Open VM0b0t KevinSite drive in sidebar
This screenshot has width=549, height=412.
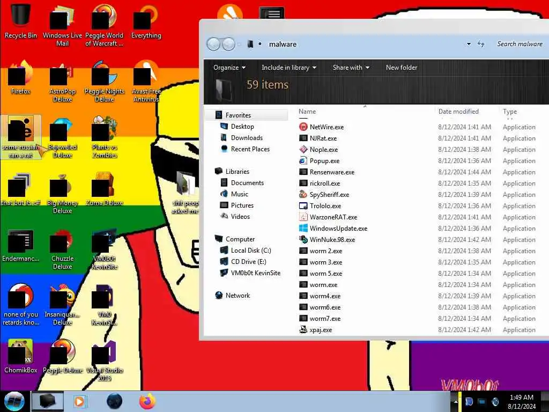(x=255, y=273)
